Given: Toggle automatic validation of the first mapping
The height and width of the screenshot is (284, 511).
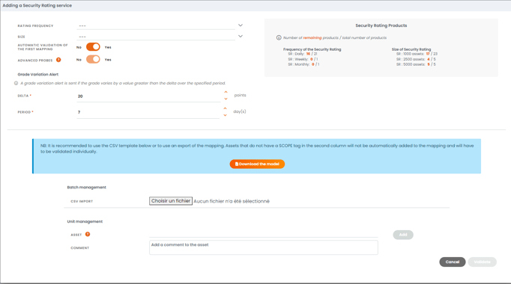Looking at the screenshot, I should pos(93,47).
